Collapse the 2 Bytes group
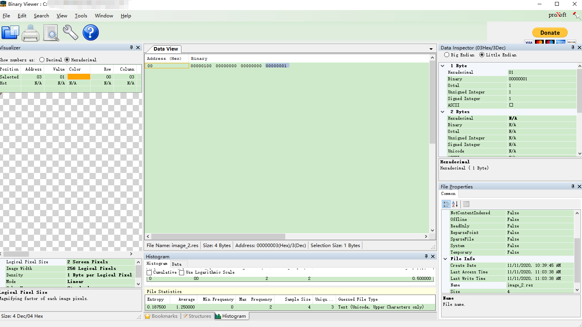The height and width of the screenshot is (327, 582). click(x=443, y=112)
